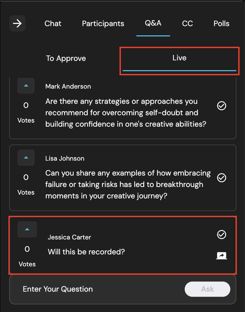Click Lisa Johnson's question about embracing failure
The image size is (245, 312).
pos(128,185)
